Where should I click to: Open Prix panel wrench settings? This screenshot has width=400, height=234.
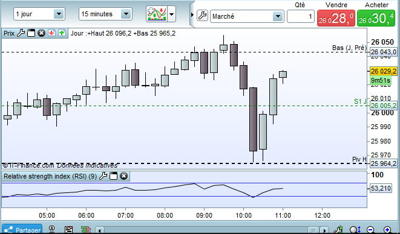tap(21, 33)
